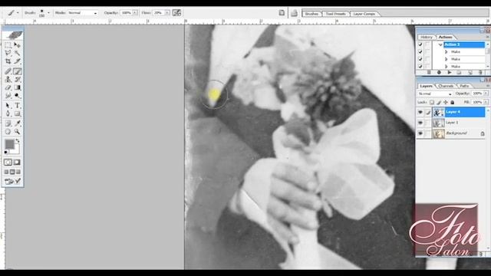This screenshot has height=276, width=491.
Task: Expand the last visible Make step
Action: pos(447,67)
